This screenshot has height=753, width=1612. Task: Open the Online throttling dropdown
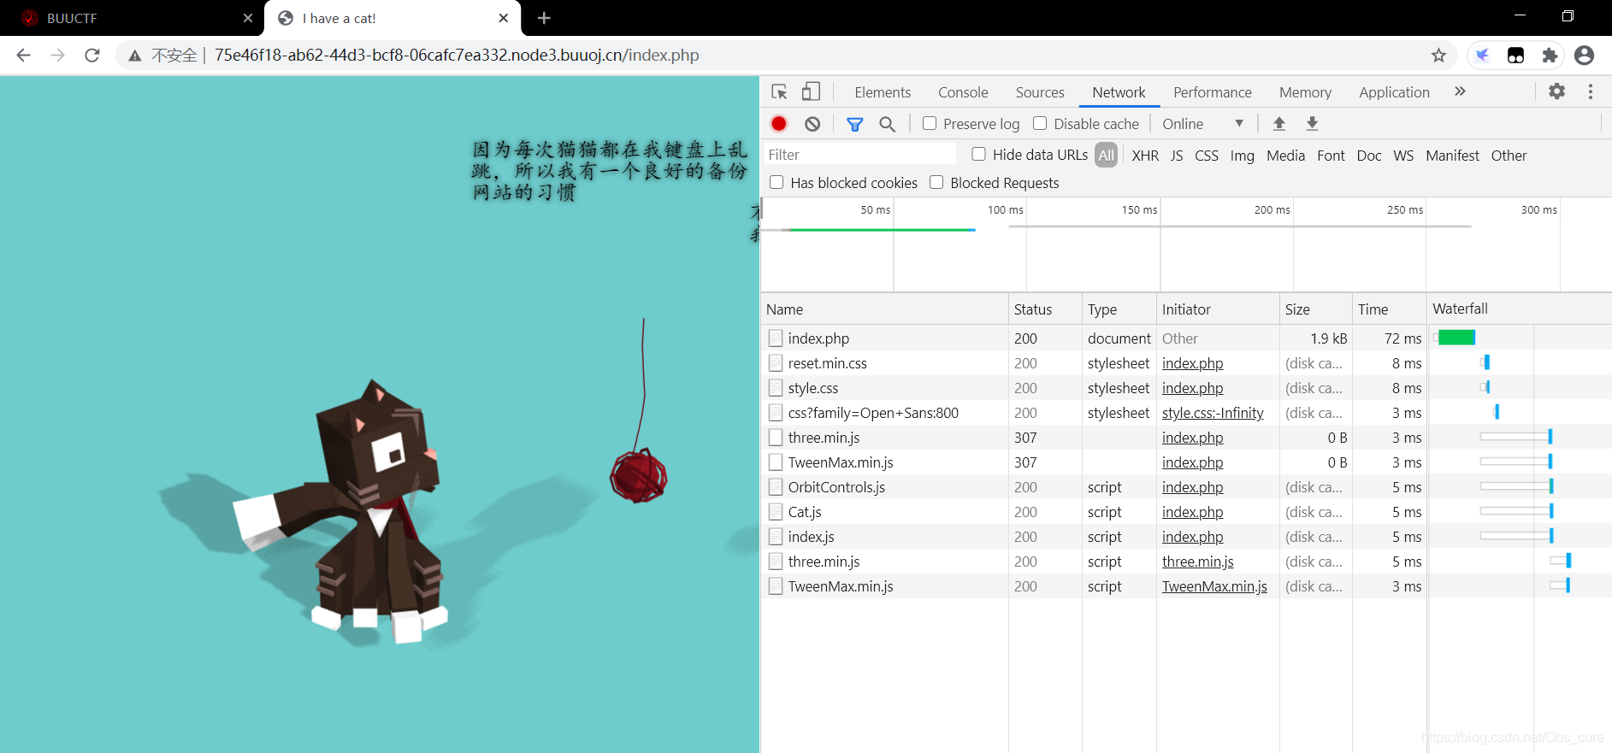1202,124
